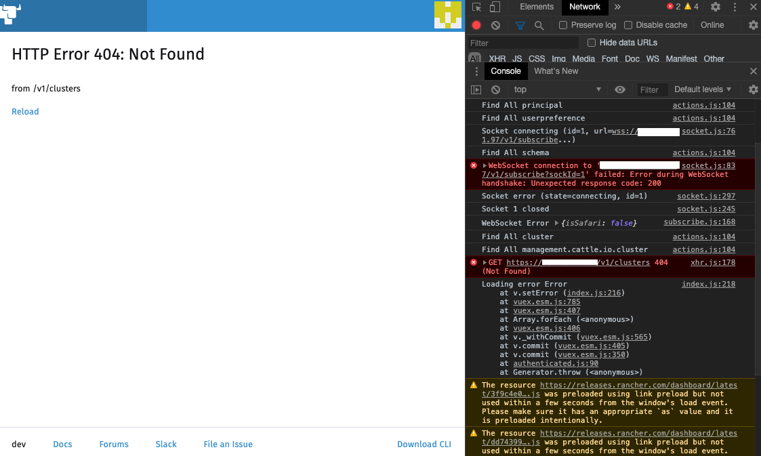Select the Other request filter
The image size is (761, 456).
(x=714, y=59)
